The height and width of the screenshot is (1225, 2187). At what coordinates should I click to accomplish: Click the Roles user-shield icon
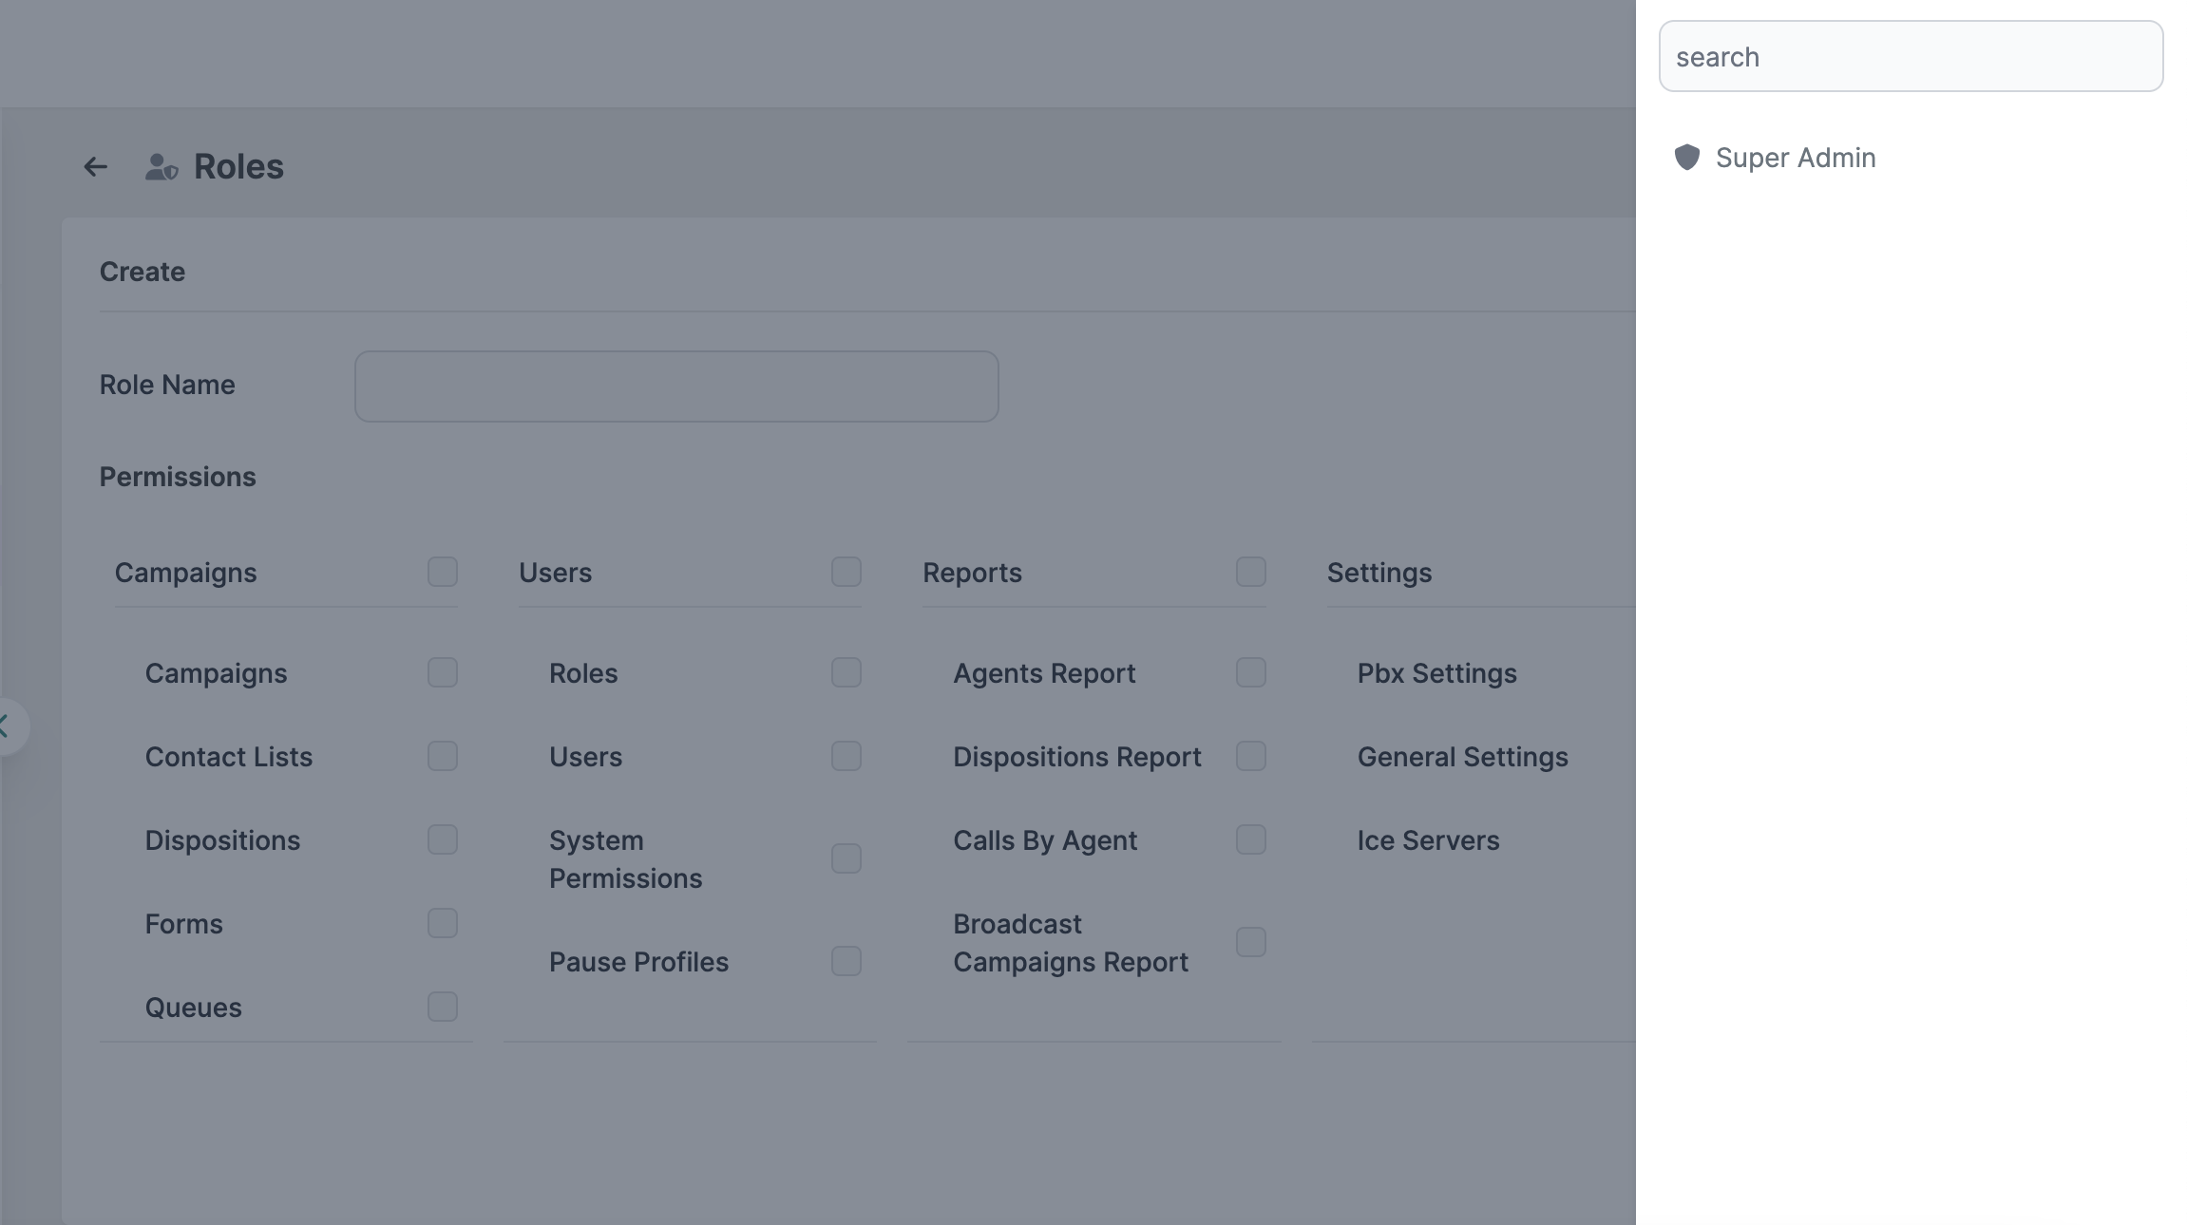point(162,167)
